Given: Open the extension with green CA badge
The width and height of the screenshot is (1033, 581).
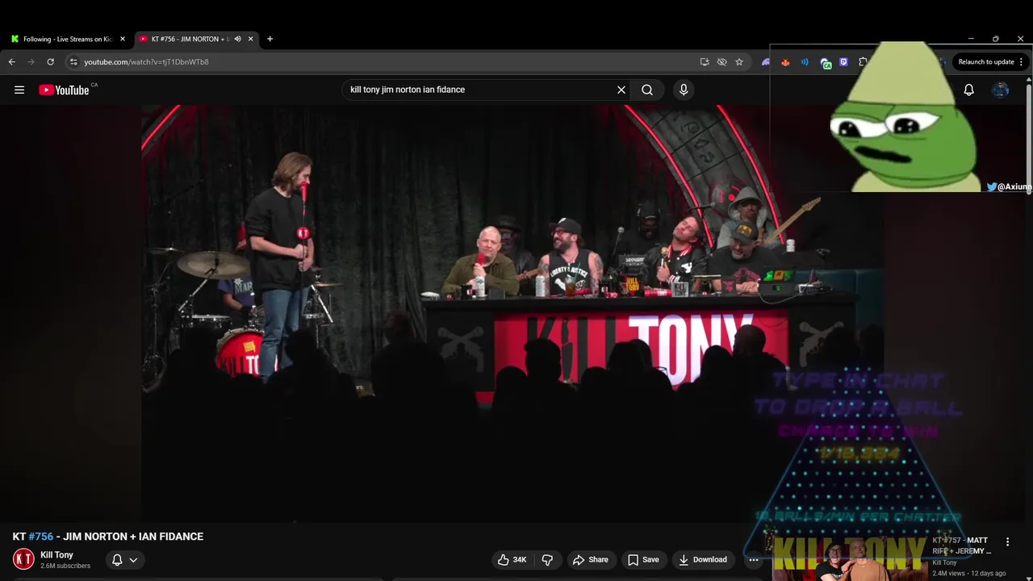Looking at the screenshot, I should pyautogui.click(x=825, y=62).
